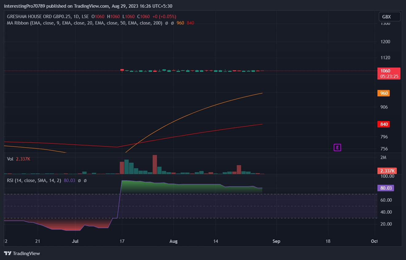The image size is (406, 260).
Task: Click the orange 960 value in MA Ribbon legend
Action: pyautogui.click(x=180, y=23)
